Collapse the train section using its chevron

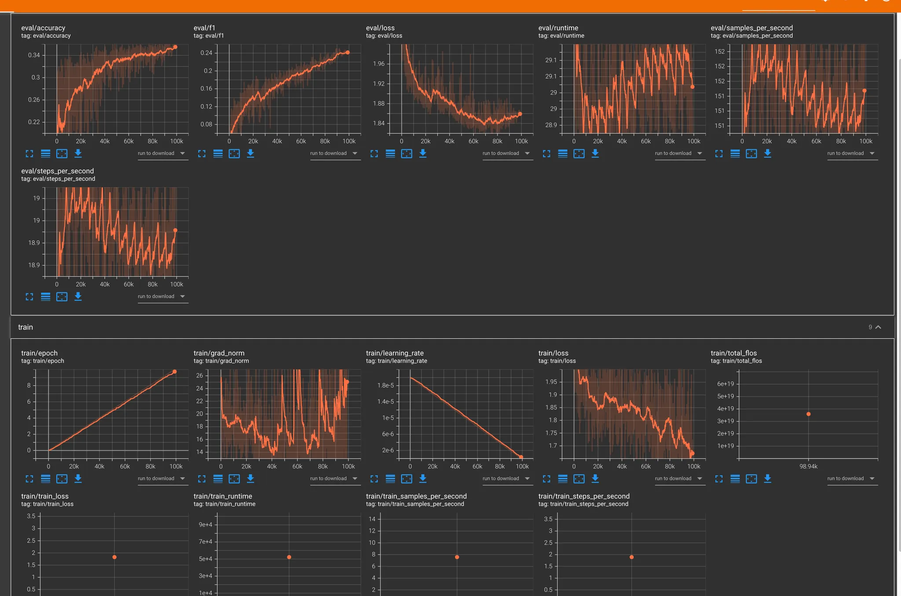click(878, 327)
